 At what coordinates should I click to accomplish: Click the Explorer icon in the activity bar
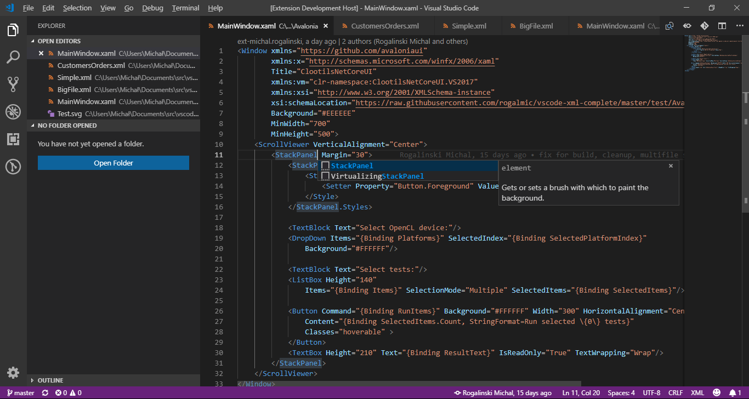coord(13,30)
